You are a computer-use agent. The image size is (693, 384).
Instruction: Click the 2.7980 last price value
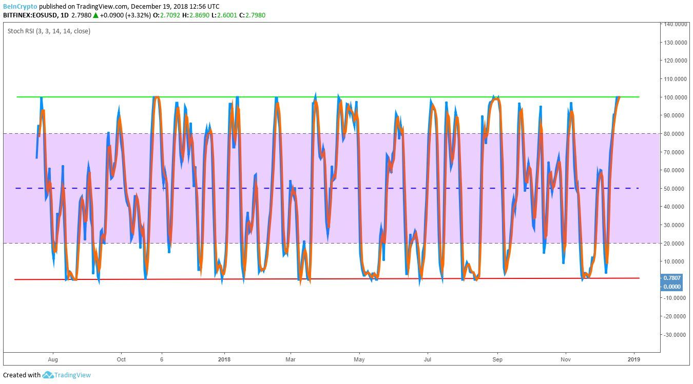click(x=81, y=15)
